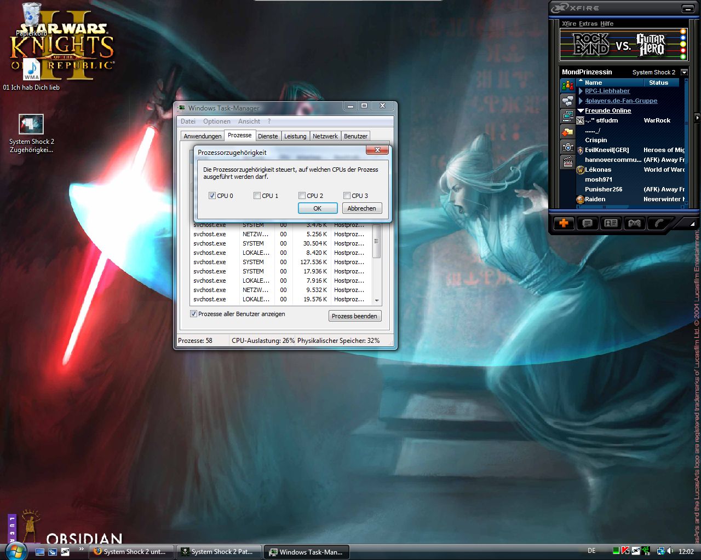The width and height of the screenshot is (701, 560).
Task: Open the Xfire status dropdown arrow
Action: [684, 72]
